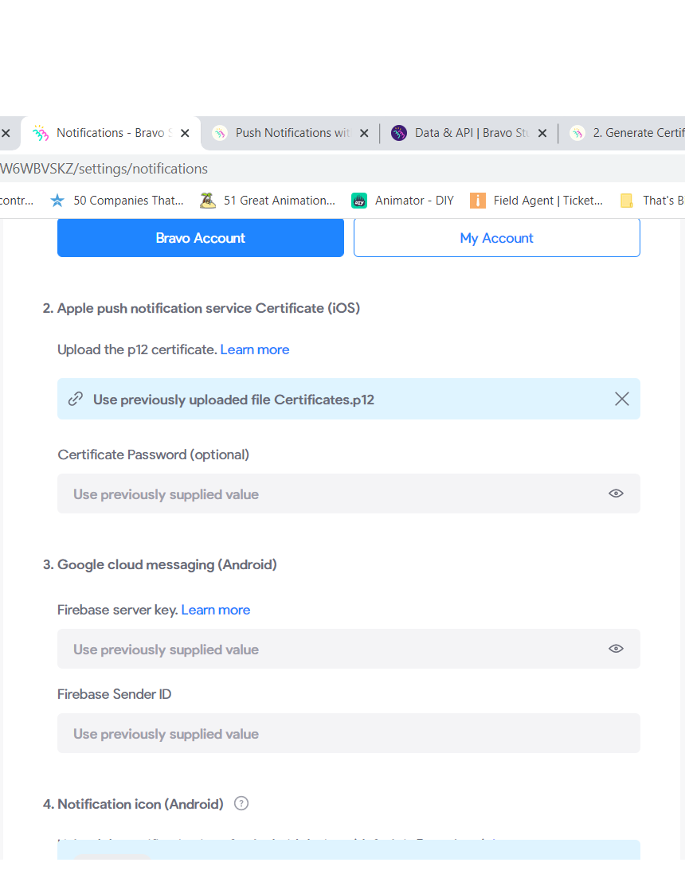The height and width of the screenshot is (874, 685).
Task: Close the Push Notifications tab
Action: [x=364, y=133]
